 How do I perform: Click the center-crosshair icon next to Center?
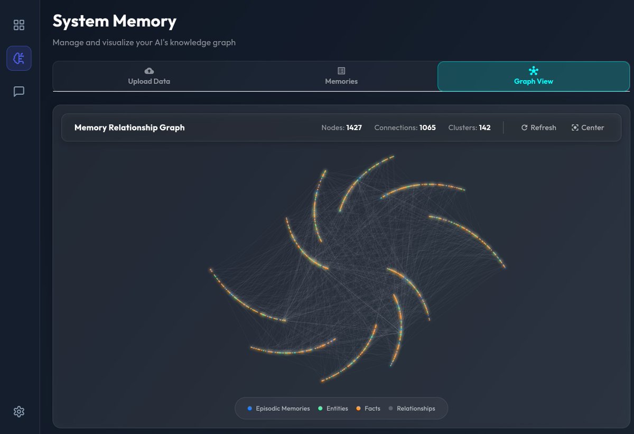pos(574,127)
